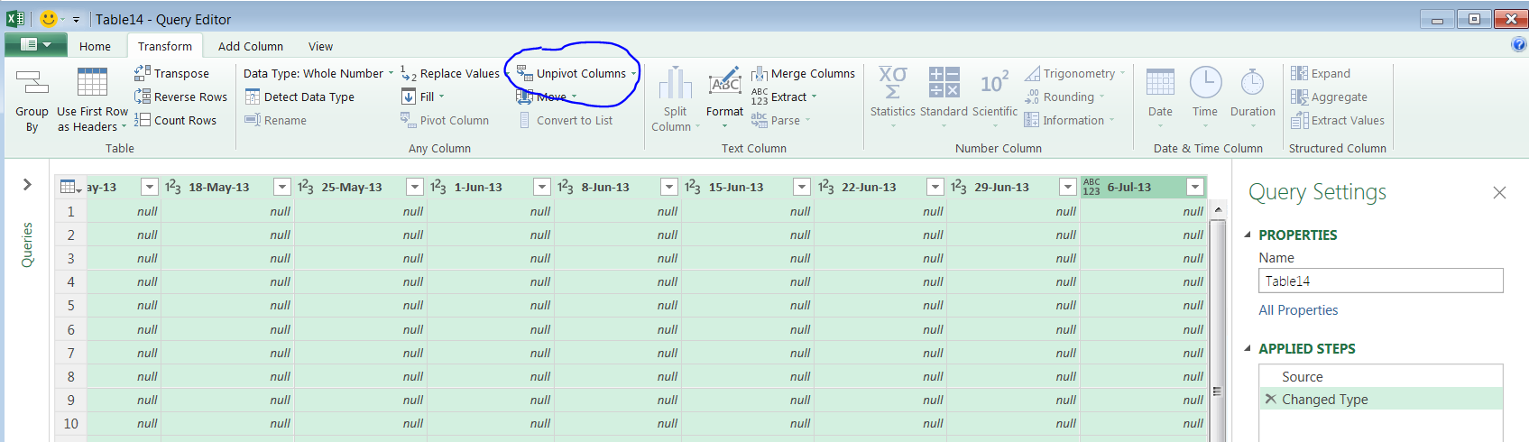Open the Help question mark icon
This screenshot has width=1529, height=442.
pos(1518,45)
